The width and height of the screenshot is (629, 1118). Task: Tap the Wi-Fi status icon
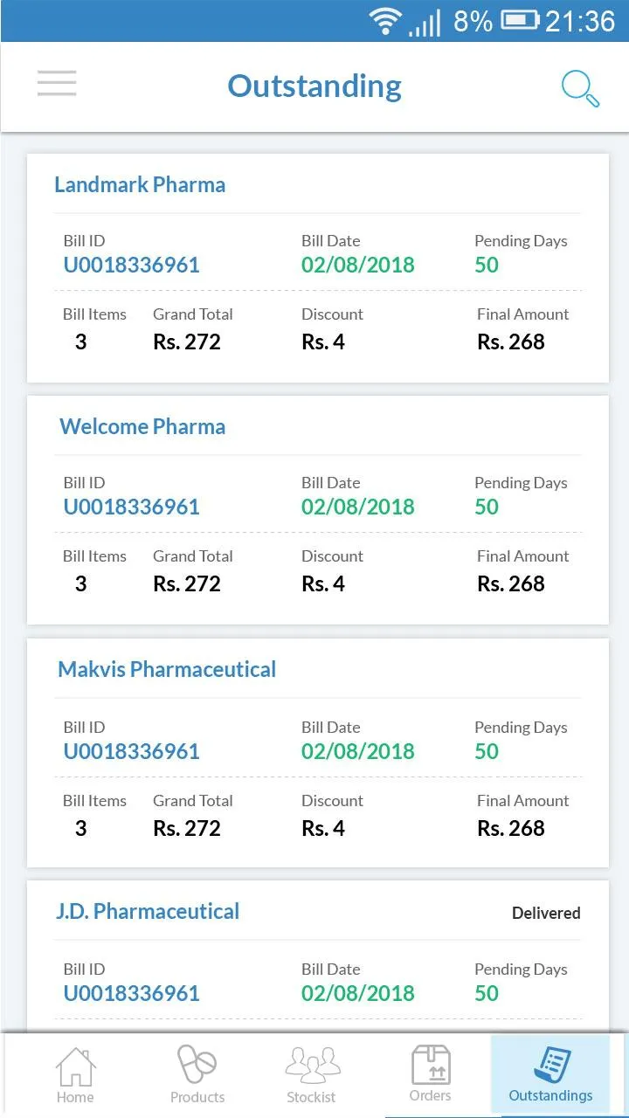pos(384,20)
